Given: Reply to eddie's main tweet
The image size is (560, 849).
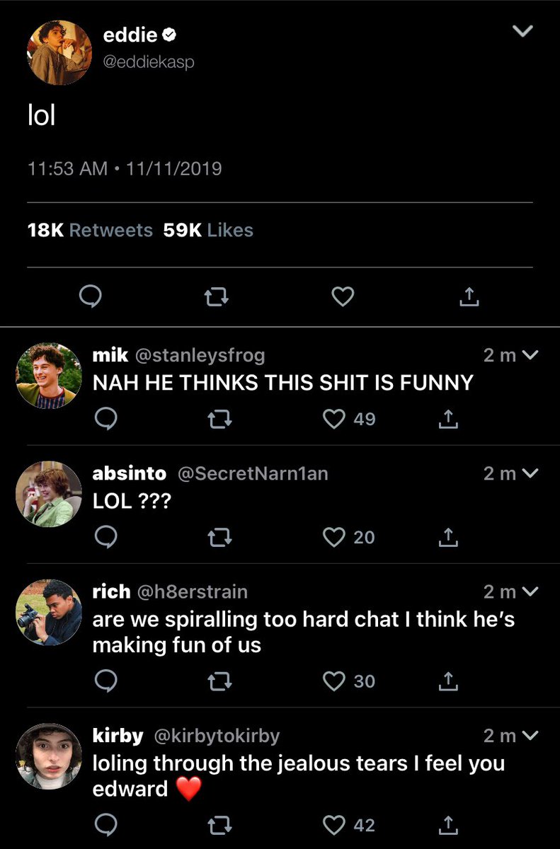Looking at the screenshot, I should click(x=90, y=298).
